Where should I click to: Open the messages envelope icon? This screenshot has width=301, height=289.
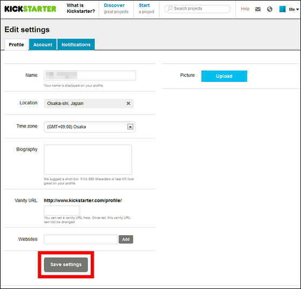(x=258, y=9)
